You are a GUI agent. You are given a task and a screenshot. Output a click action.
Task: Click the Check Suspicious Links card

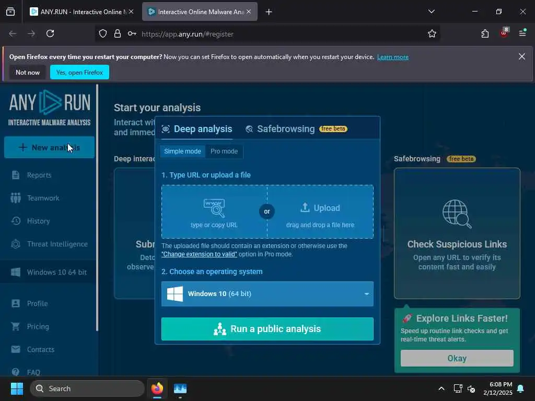click(x=457, y=233)
